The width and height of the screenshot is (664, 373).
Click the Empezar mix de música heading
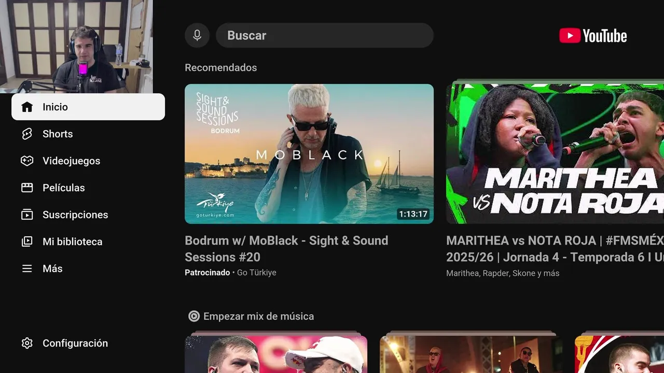pos(258,316)
